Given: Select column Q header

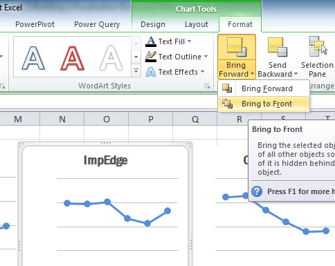Looking at the screenshot, I should tap(195, 119).
